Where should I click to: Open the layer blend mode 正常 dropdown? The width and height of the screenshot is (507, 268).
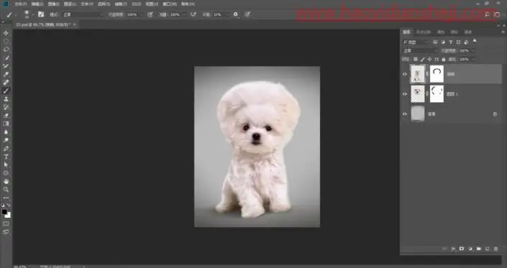(420, 51)
